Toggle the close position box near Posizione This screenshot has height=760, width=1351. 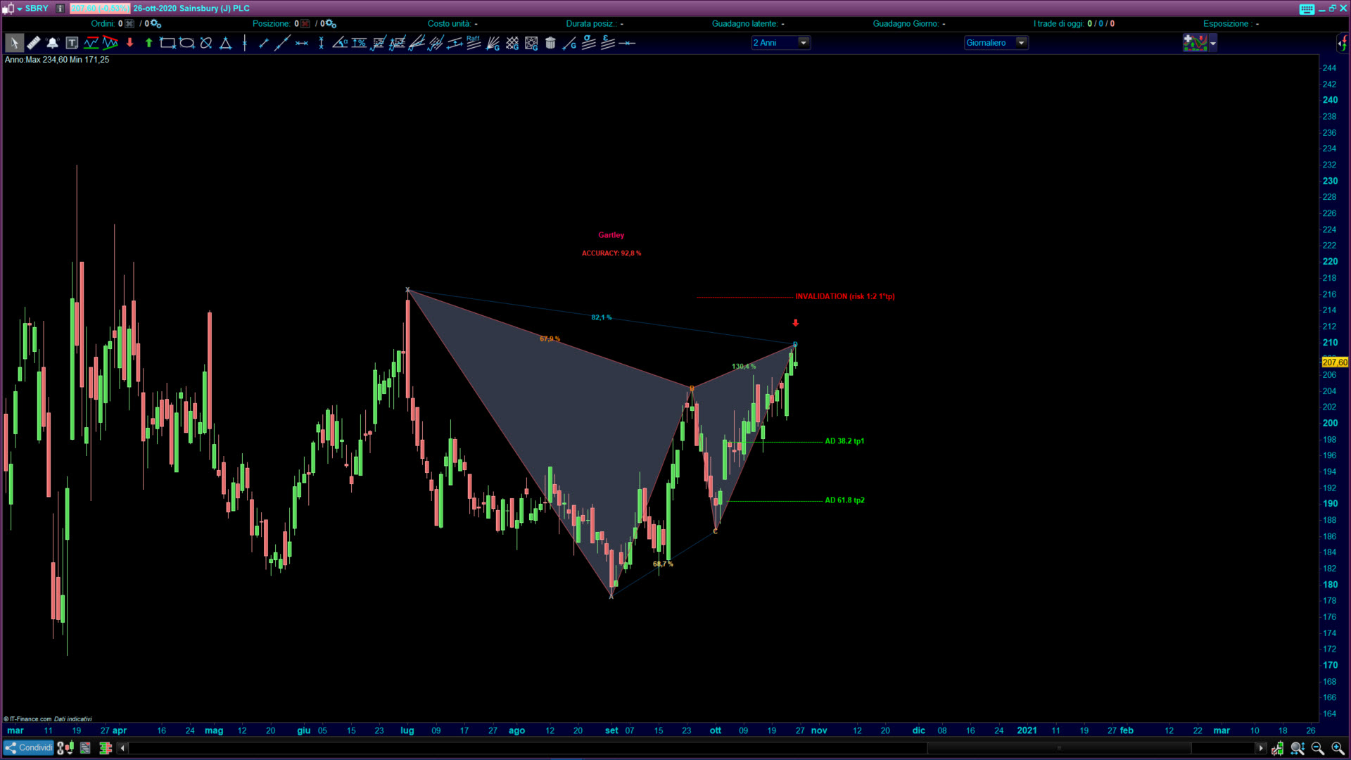click(305, 24)
